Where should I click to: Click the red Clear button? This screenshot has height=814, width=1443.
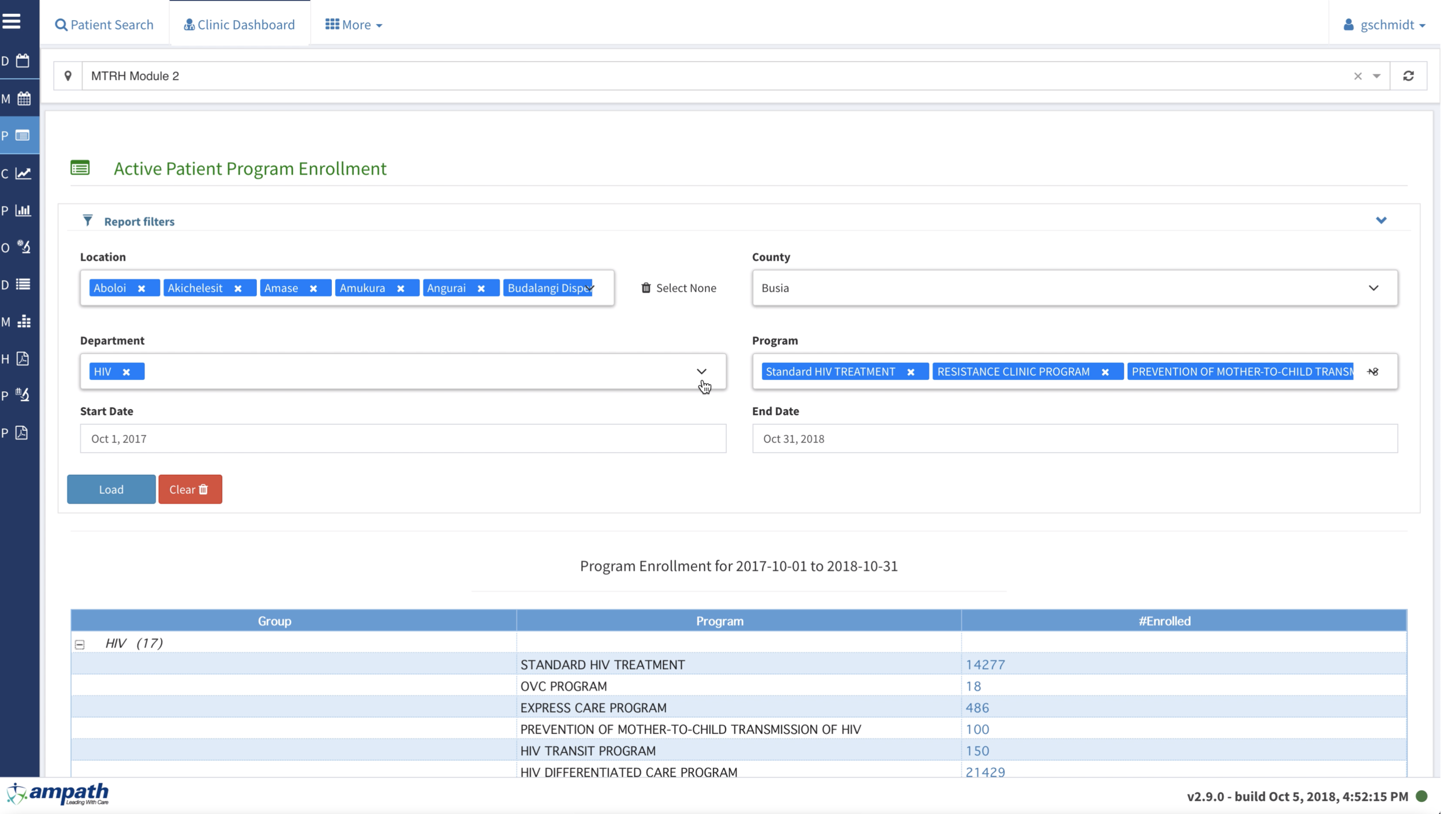pyautogui.click(x=190, y=489)
